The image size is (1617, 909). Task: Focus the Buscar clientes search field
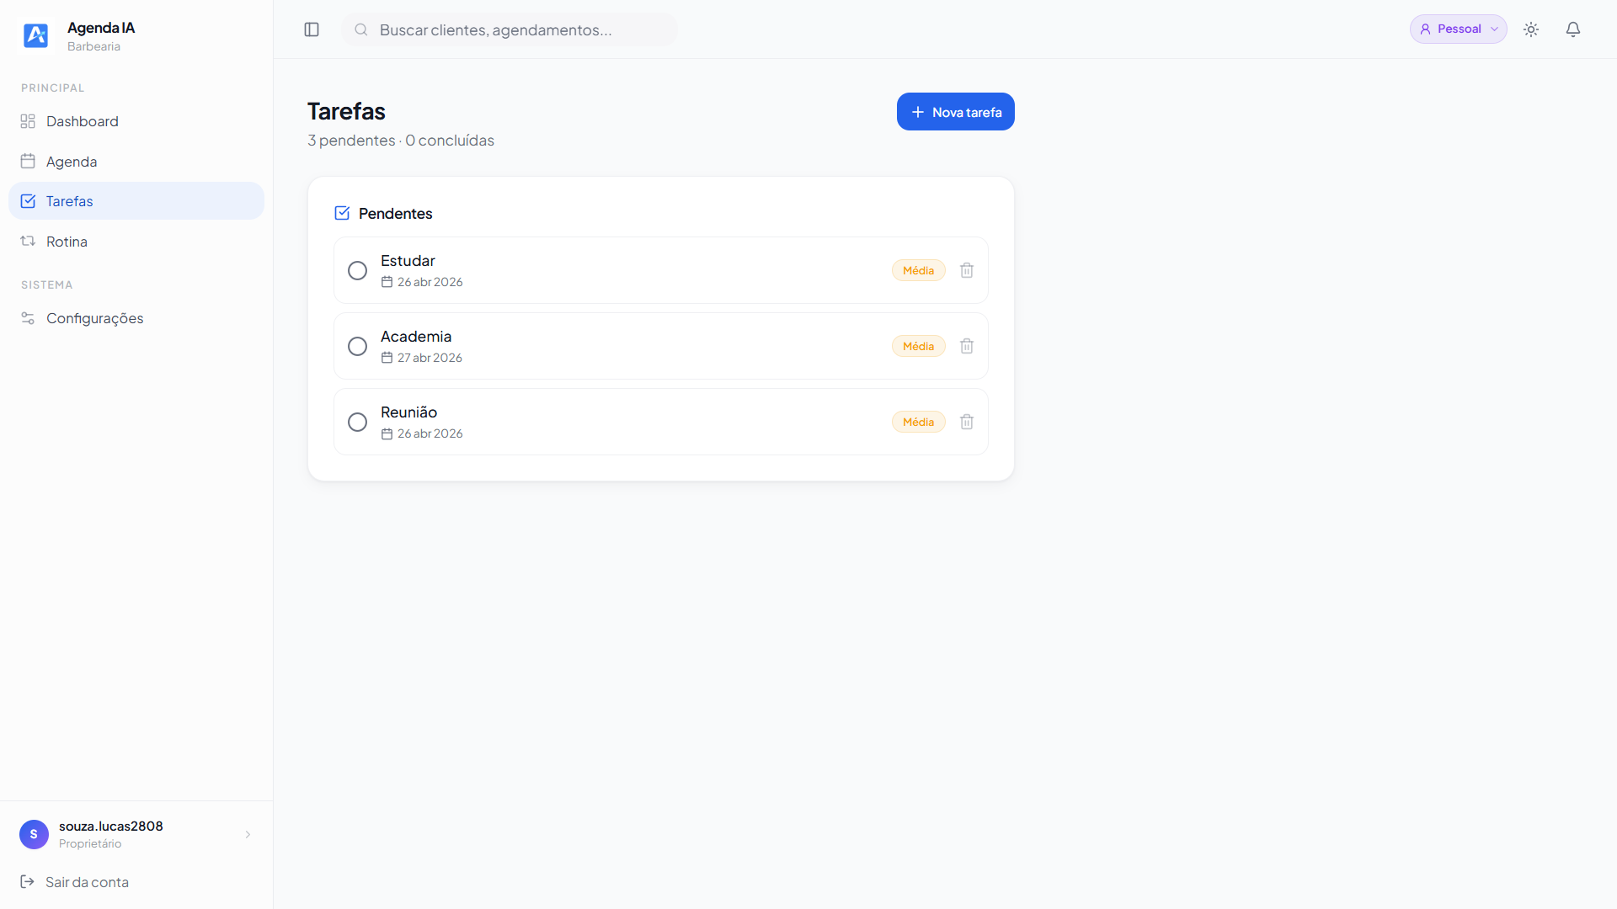coord(509,29)
